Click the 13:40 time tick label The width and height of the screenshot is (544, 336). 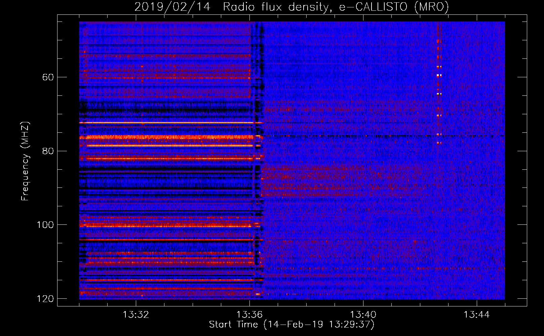click(363, 315)
